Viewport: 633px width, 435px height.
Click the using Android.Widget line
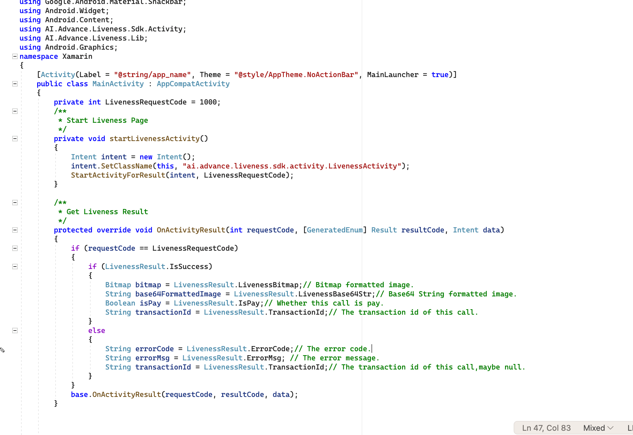tap(64, 11)
